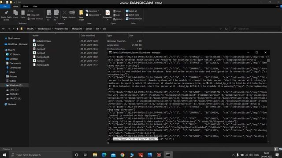This screenshot has height=158, width=282.
Task: Click Program Files in address breadcrumb
Action: (x=61, y=29)
